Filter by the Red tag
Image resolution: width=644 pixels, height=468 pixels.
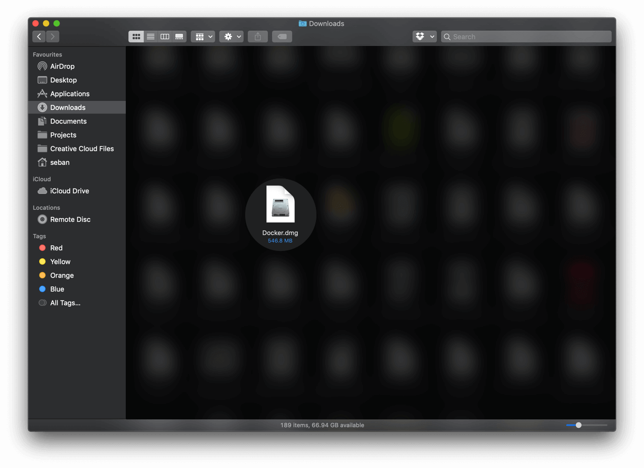[x=77, y=248]
